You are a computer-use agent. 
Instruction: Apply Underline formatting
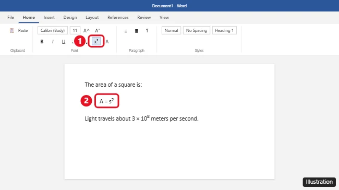tap(63, 42)
